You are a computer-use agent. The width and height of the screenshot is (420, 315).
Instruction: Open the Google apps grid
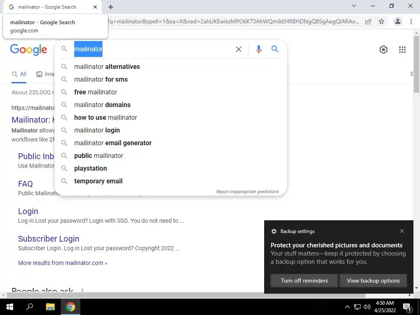[402, 50]
